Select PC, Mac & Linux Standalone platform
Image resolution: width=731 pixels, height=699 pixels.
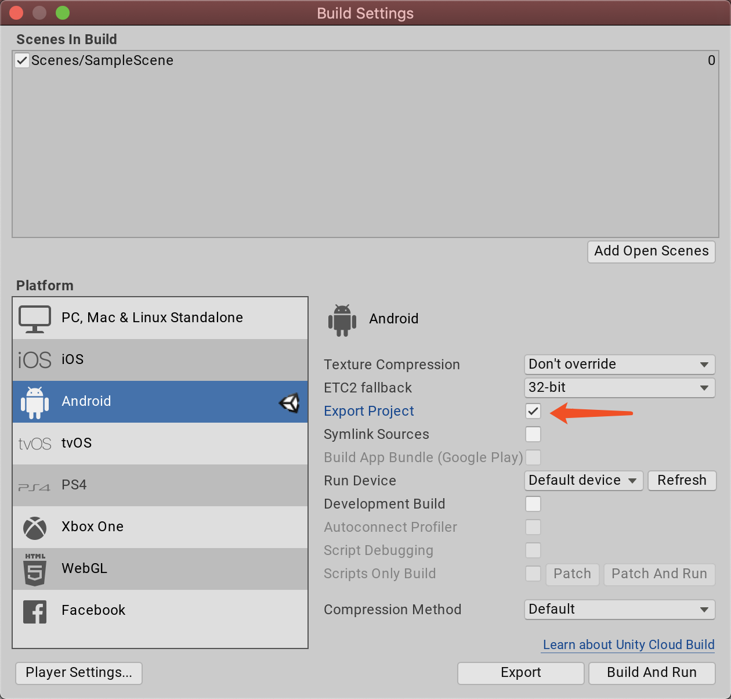(160, 318)
